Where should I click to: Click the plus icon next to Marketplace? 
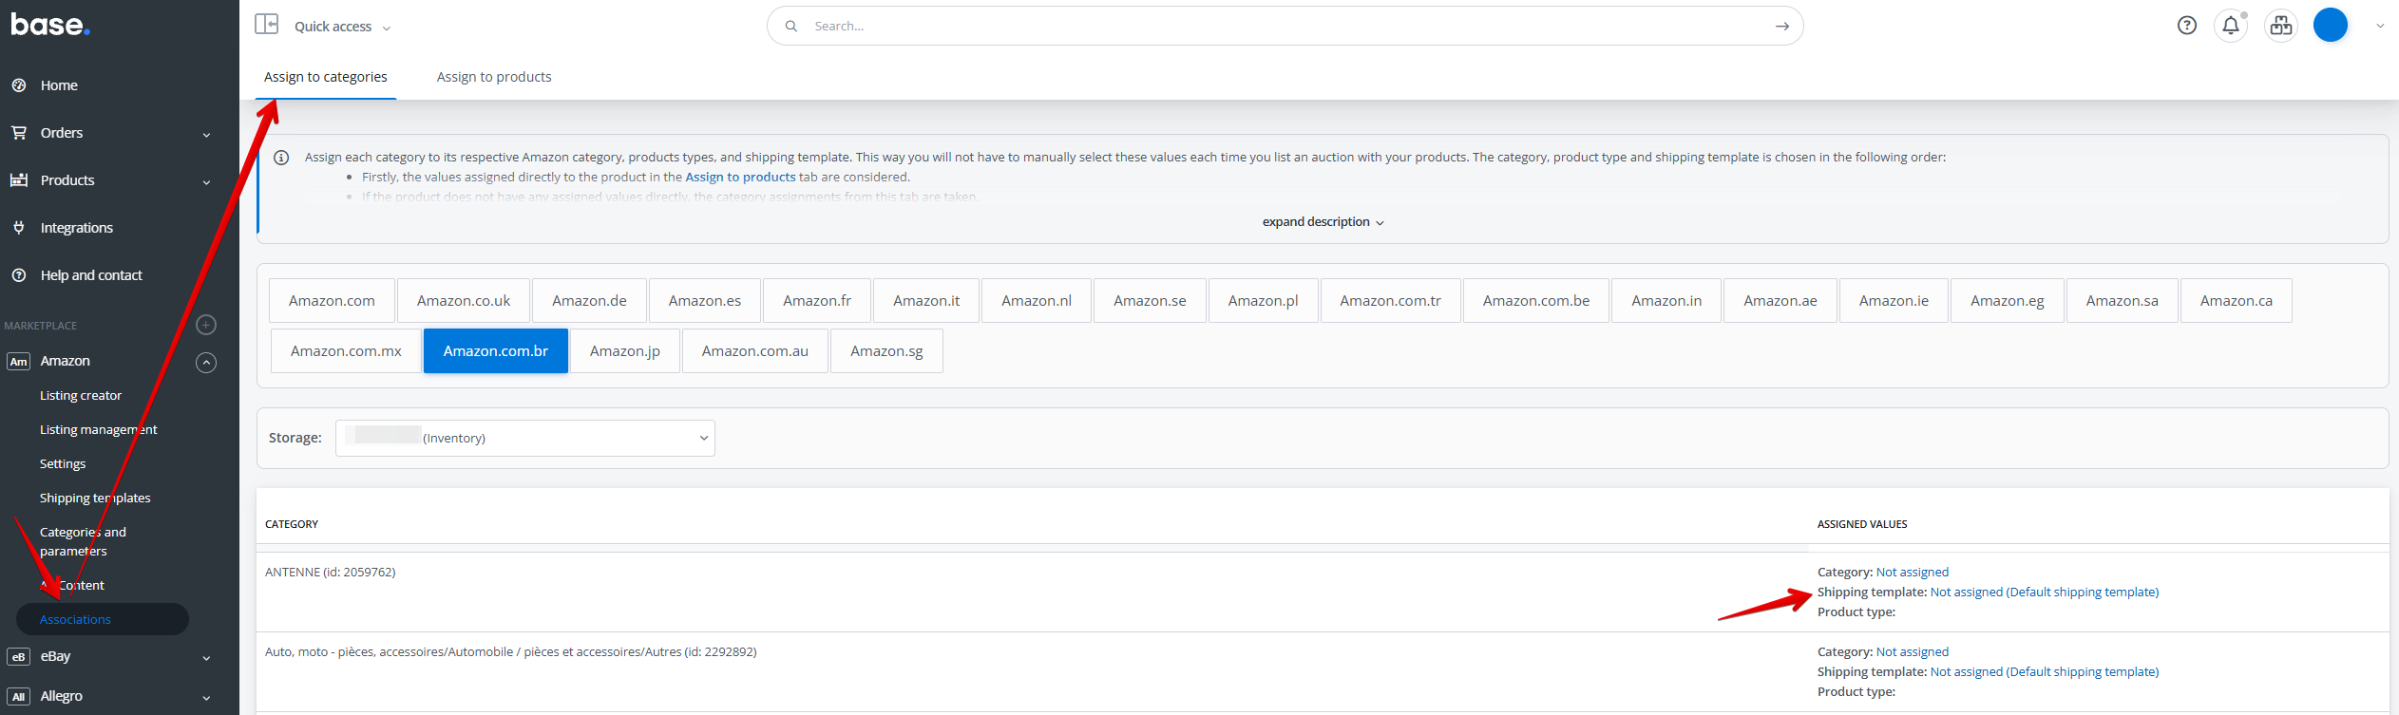pos(206,325)
